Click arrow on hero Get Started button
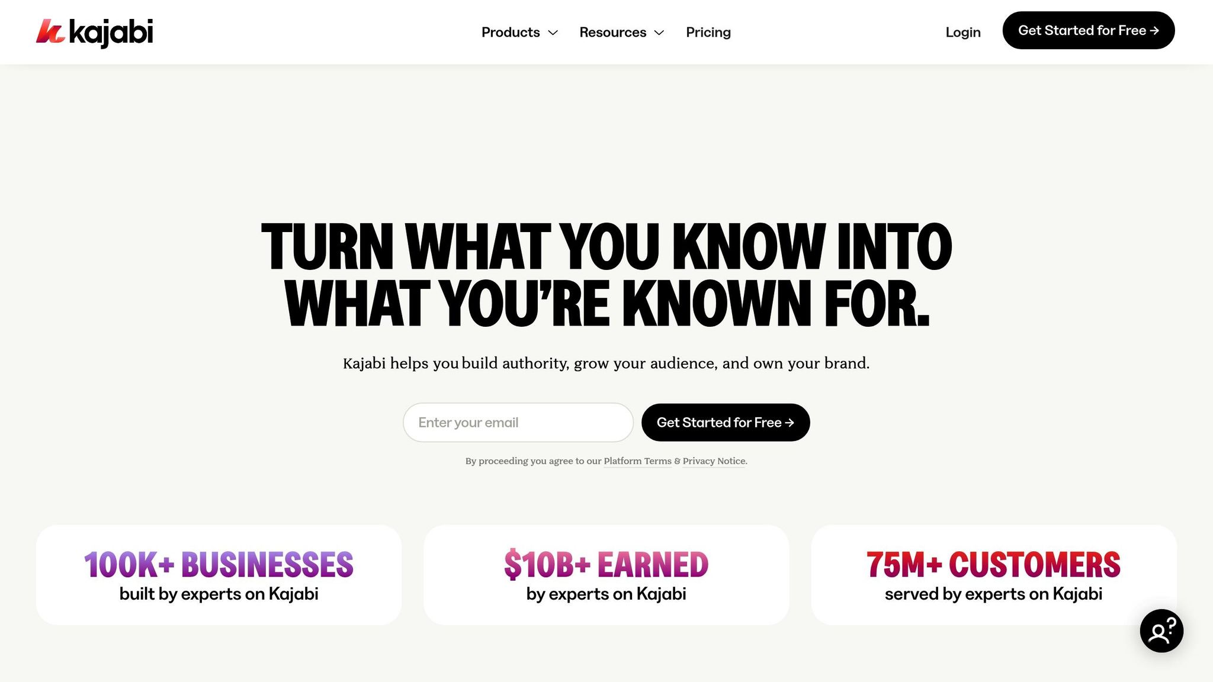1213x682 pixels. click(789, 423)
